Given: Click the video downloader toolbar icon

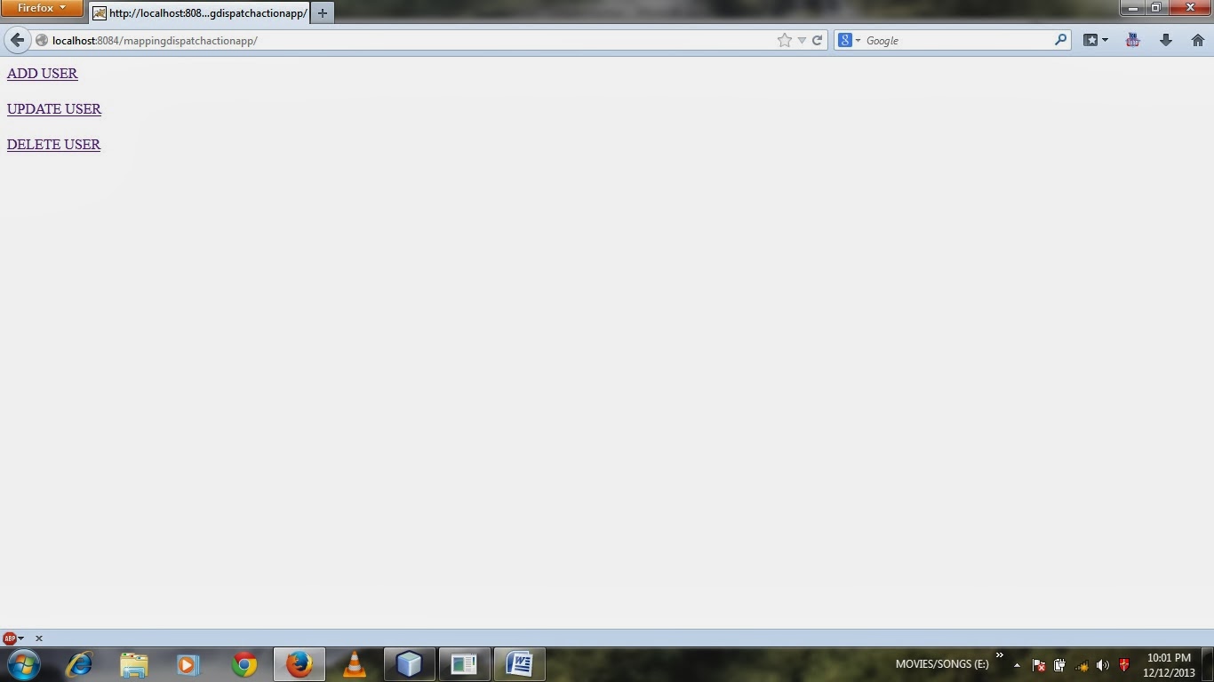Looking at the screenshot, I should pyautogui.click(x=1132, y=40).
